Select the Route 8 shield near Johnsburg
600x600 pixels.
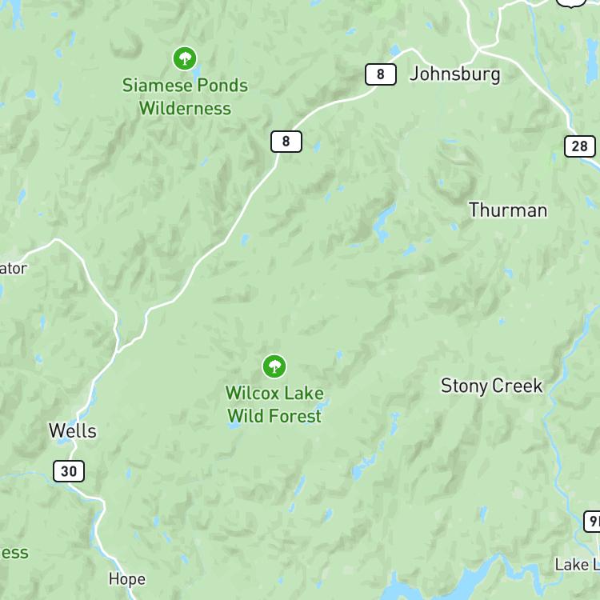(380, 74)
